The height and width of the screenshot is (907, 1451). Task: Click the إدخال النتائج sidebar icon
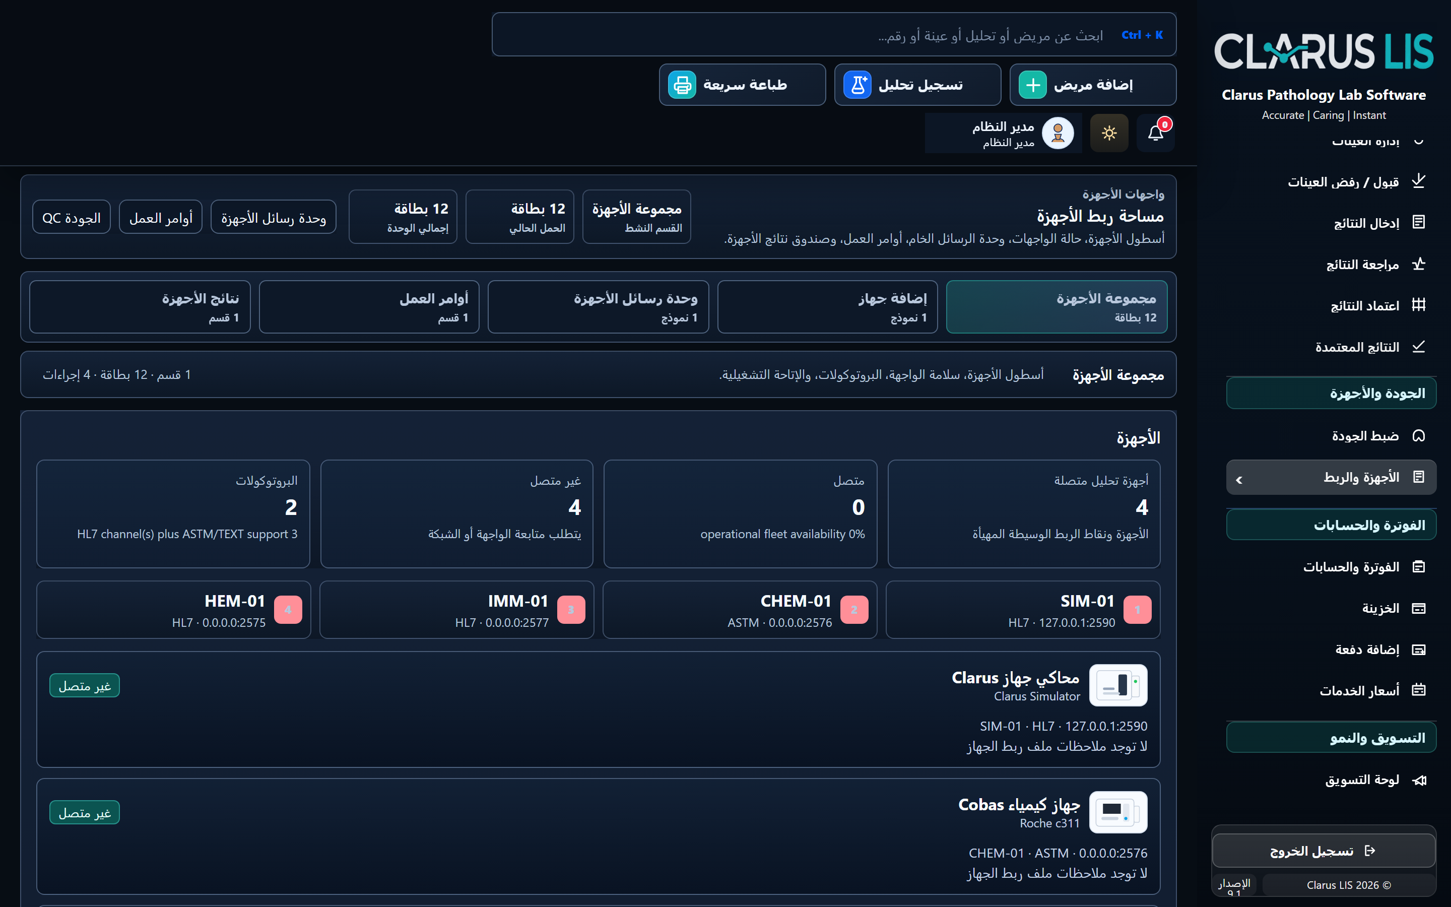click(x=1418, y=223)
